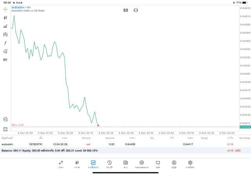The width and height of the screenshot is (251, 175).
Task: Click the trade icon at bottom left of the chart
Action: (5, 129)
